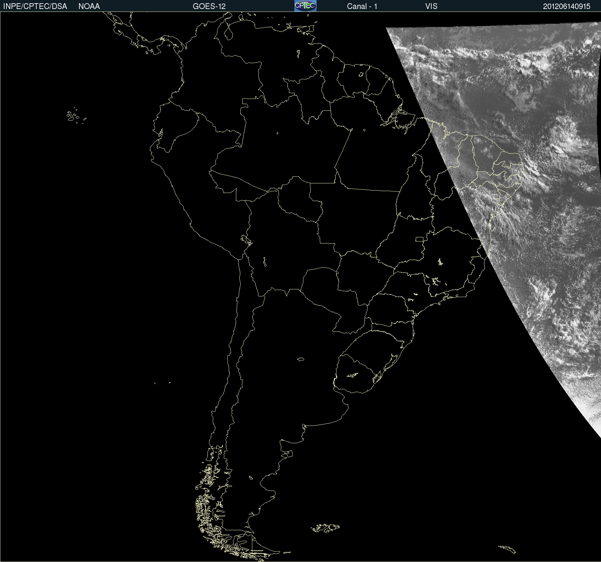Click the GOES-12 satellite label
601x562 pixels.
[209, 6]
